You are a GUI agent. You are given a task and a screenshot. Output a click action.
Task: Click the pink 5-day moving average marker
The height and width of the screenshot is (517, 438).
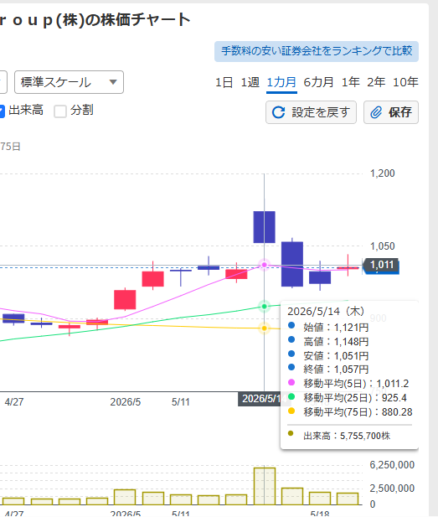pos(265,265)
